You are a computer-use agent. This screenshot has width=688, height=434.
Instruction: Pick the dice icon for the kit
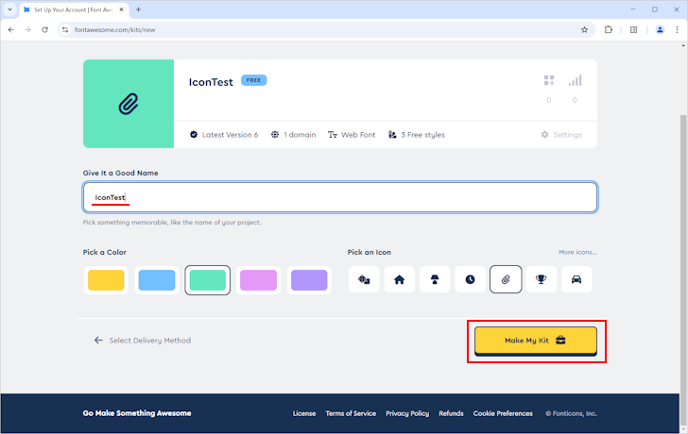click(364, 280)
